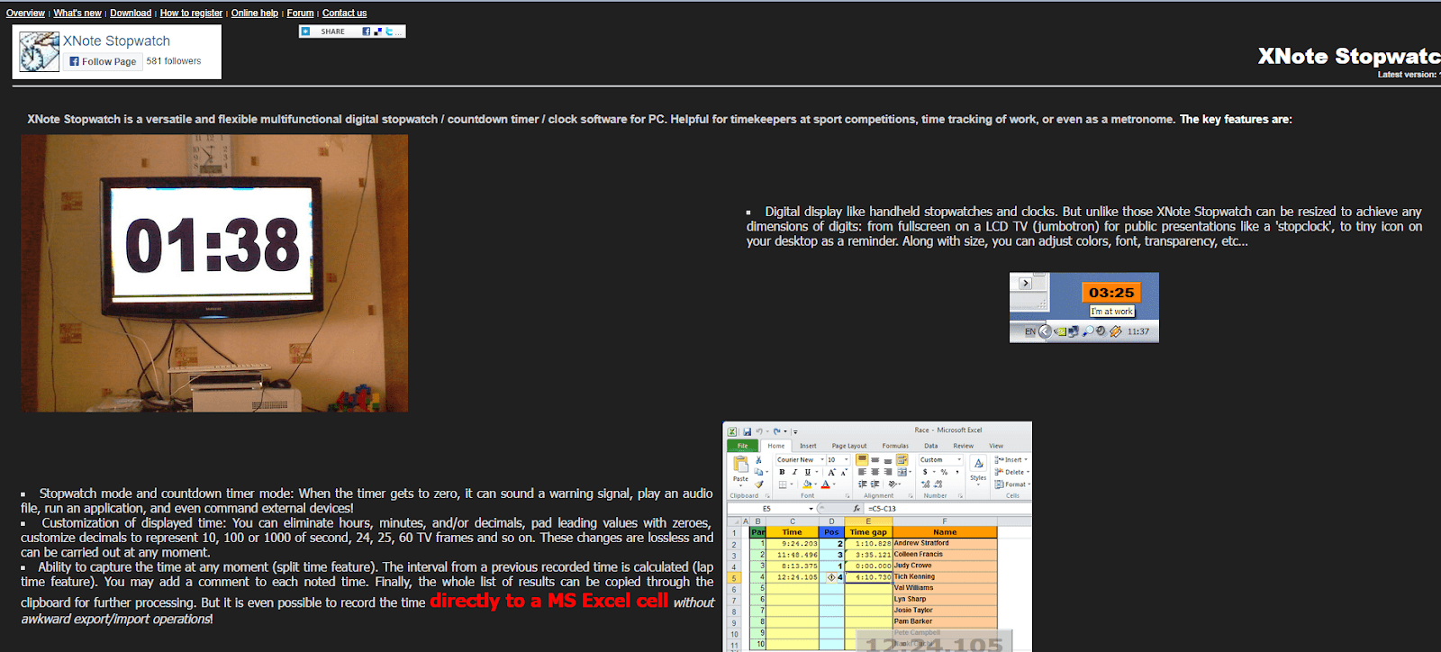Click the italic "awkward export/import operations" text
Image resolution: width=1441 pixels, height=652 pixels.
pyautogui.click(x=117, y=619)
